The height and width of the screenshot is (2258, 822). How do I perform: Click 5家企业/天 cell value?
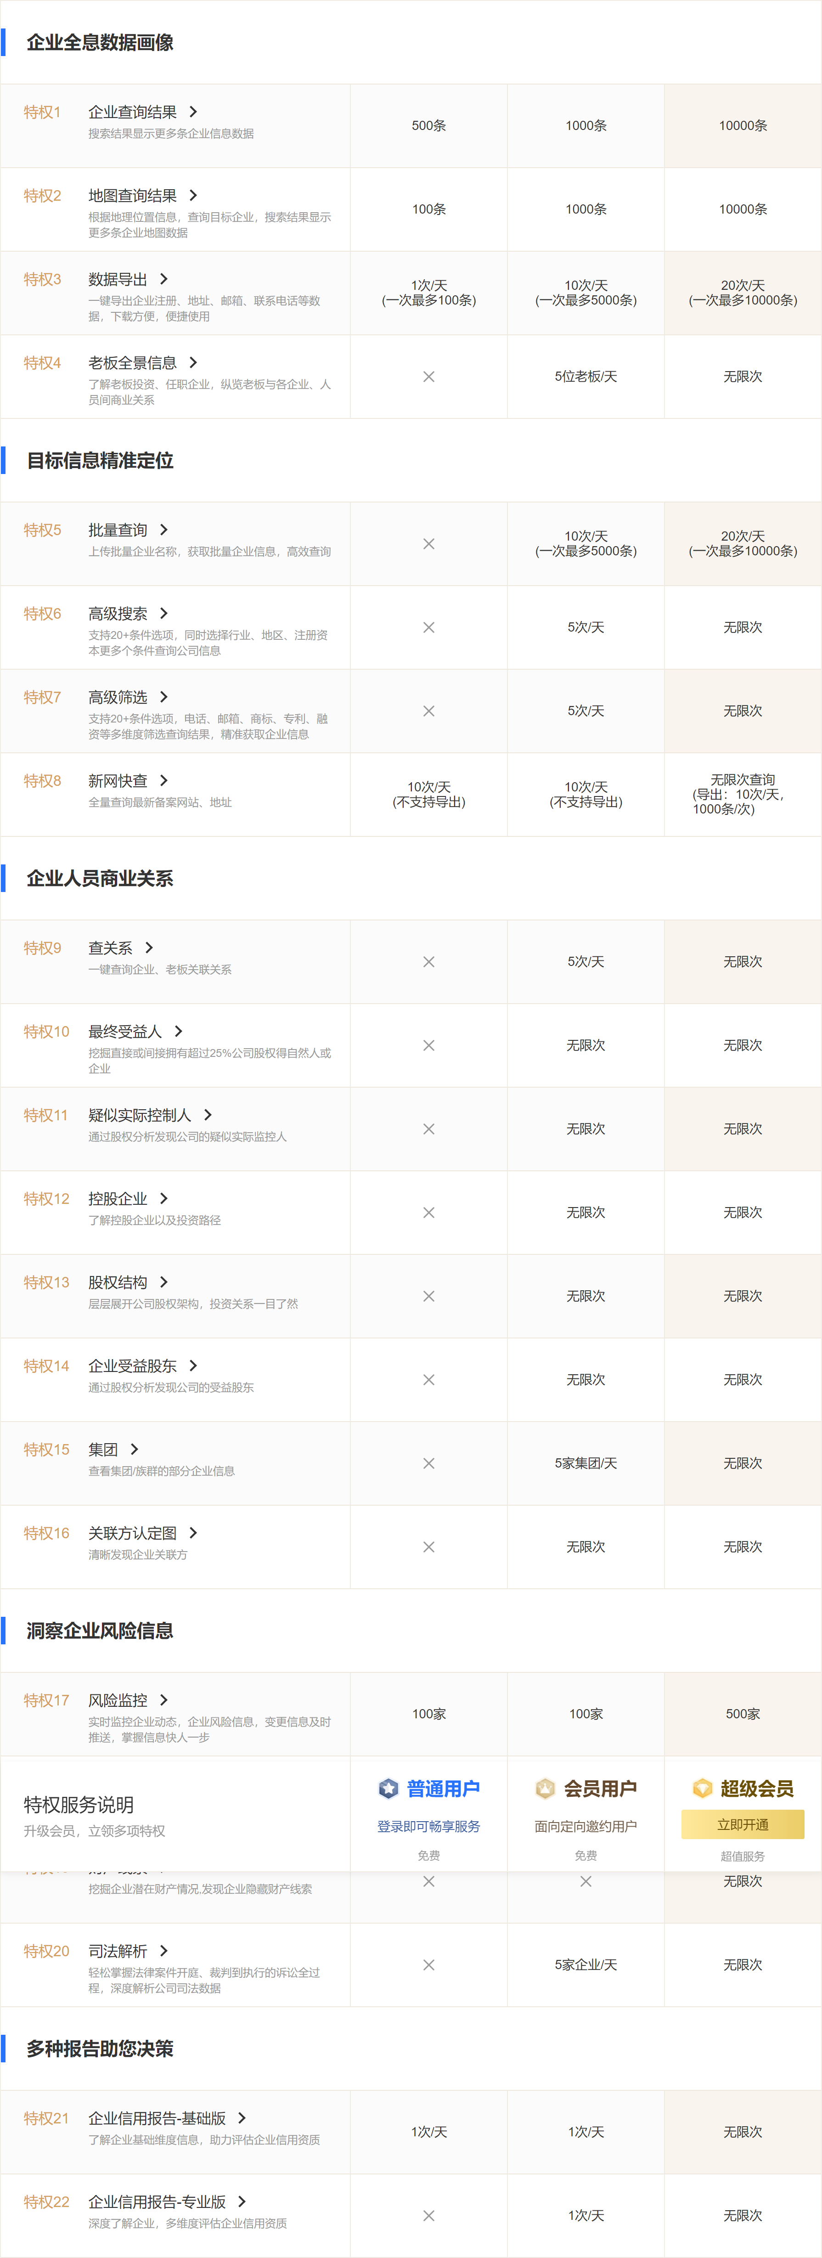(x=586, y=1965)
